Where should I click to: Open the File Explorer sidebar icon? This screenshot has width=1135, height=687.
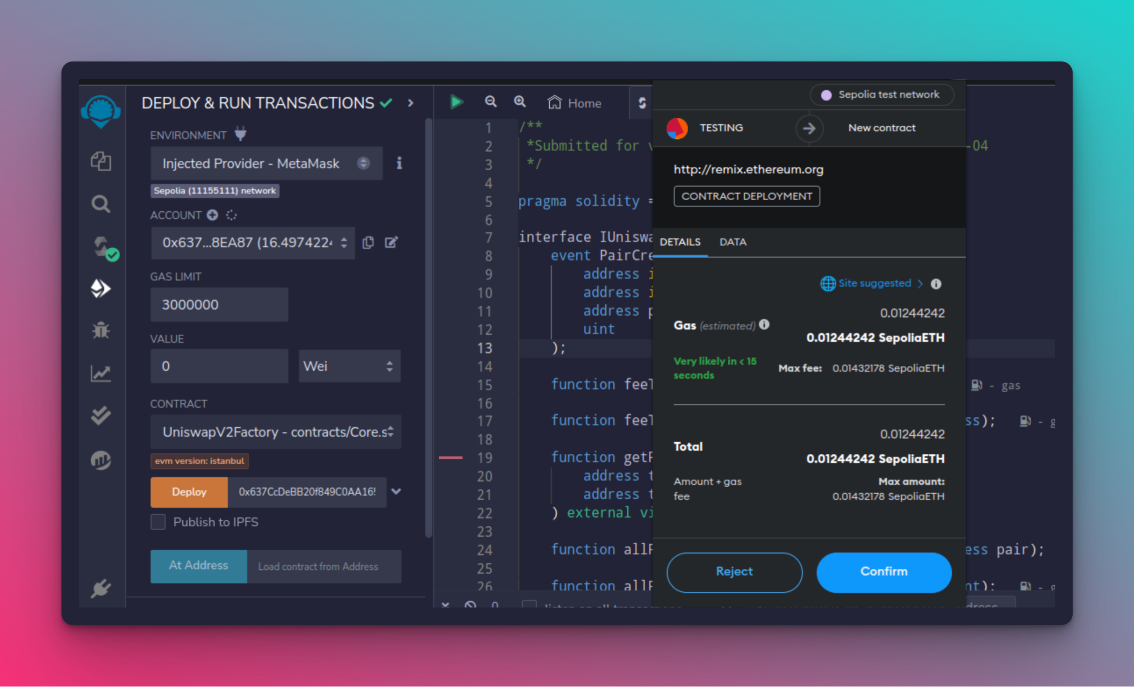(x=101, y=161)
